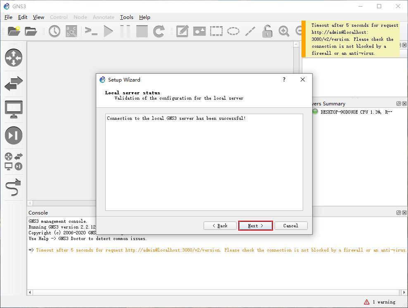Select the Add a link cable tool
This screenshot has width=408, height=308.
(x=13, y=187)
